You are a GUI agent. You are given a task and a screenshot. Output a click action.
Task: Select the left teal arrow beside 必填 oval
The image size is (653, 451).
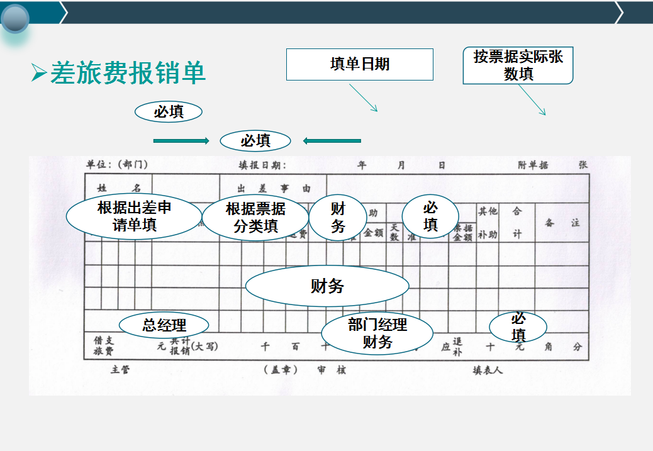181,141
